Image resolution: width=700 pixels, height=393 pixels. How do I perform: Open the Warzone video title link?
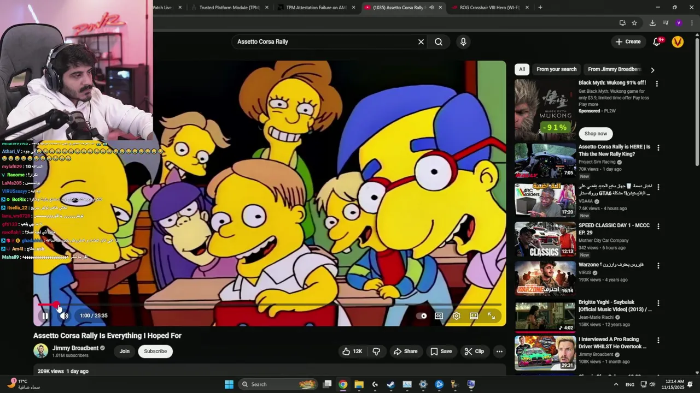(x=611, y=265)
